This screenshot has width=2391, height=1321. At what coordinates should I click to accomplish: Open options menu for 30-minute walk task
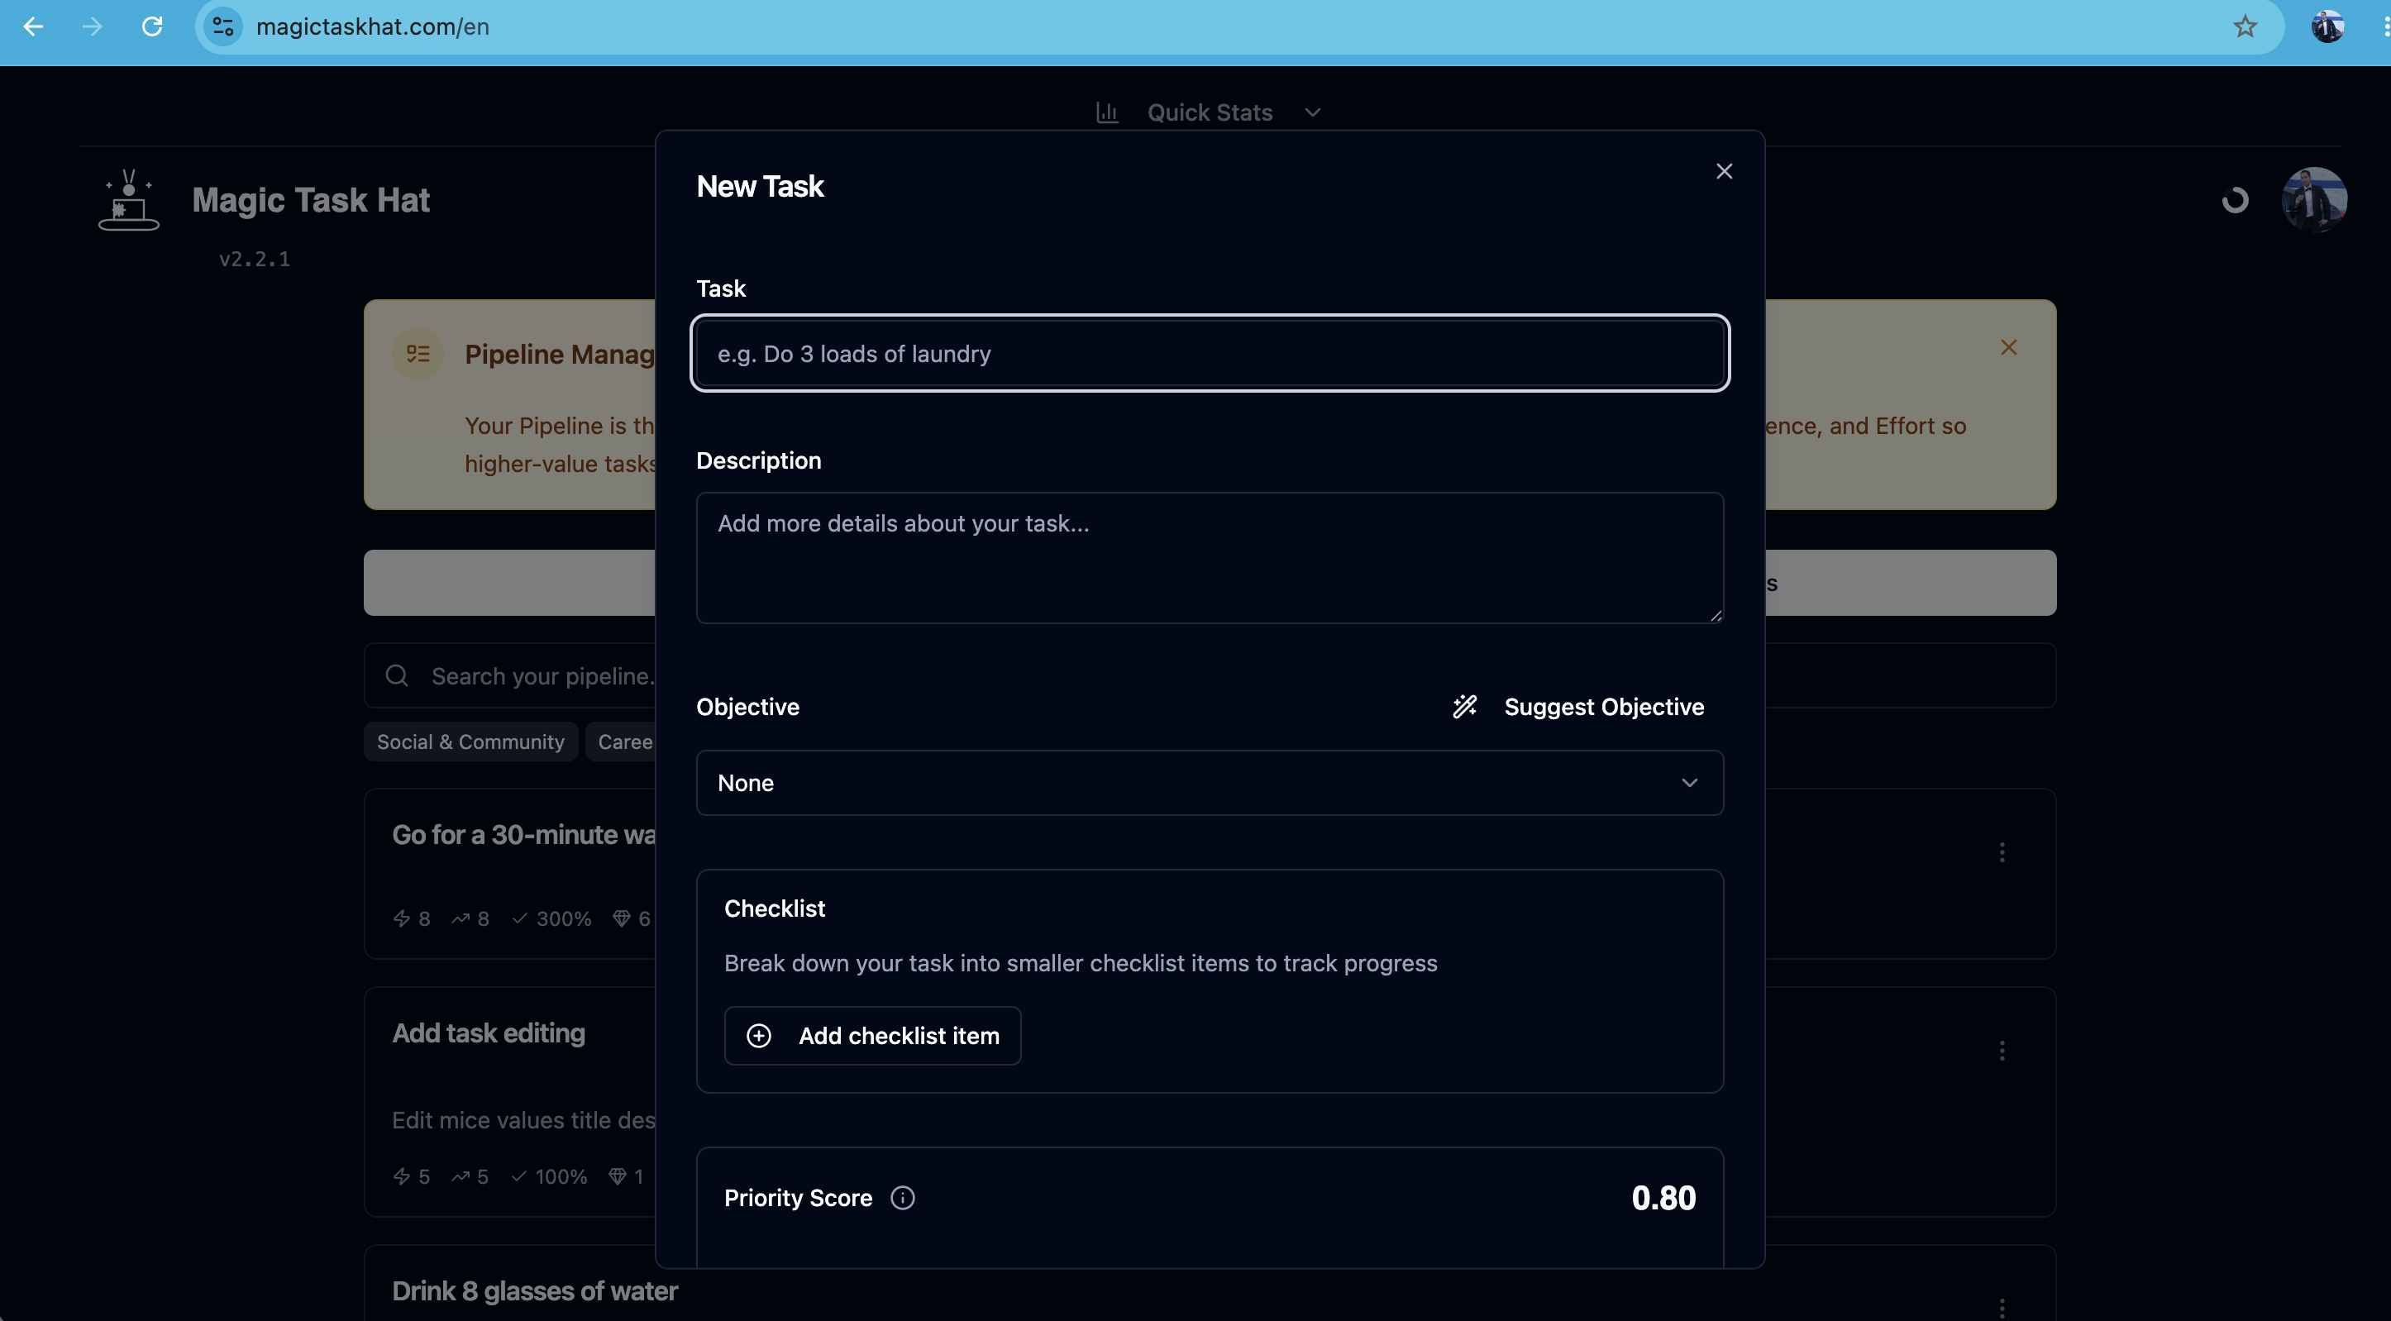(2002, 852)
